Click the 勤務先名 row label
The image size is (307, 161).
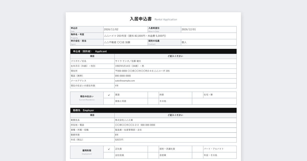point(92,120)
